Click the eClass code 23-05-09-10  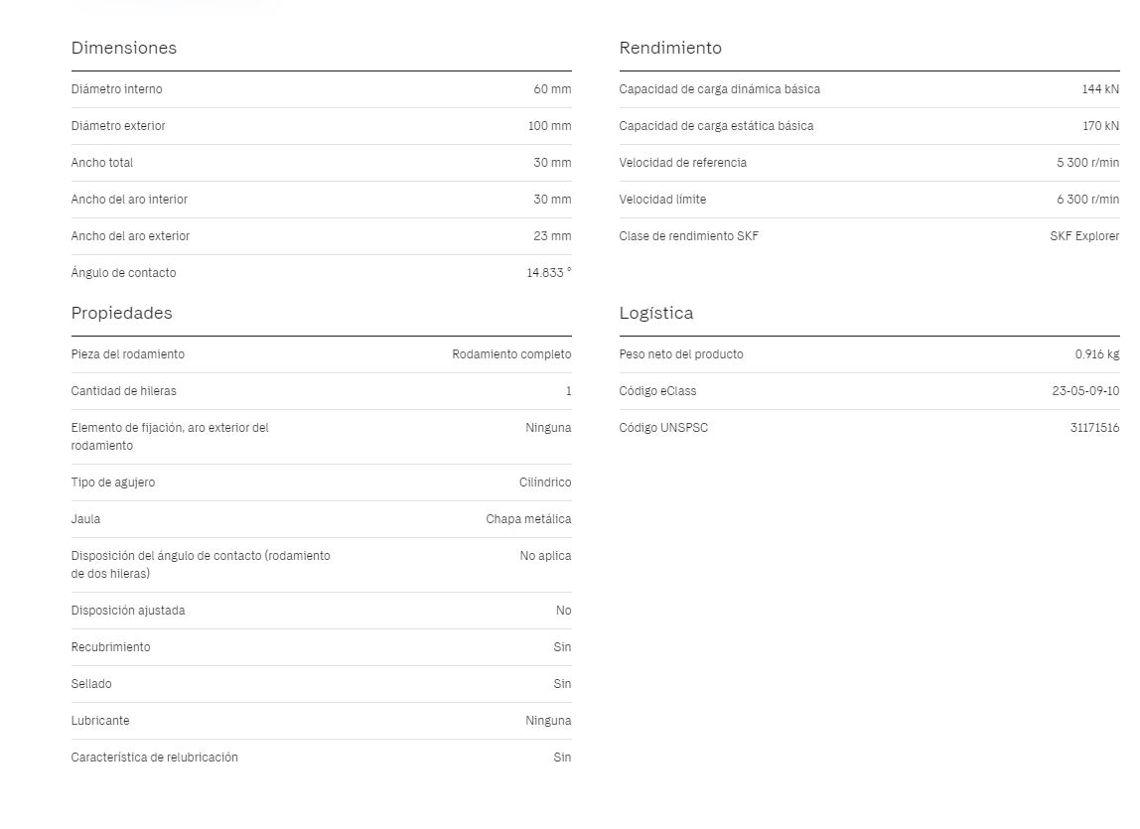point(1085,391)
